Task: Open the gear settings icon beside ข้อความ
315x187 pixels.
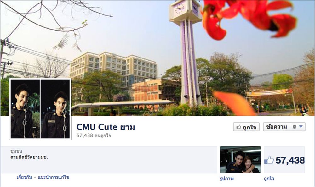Action: point(295,127)
